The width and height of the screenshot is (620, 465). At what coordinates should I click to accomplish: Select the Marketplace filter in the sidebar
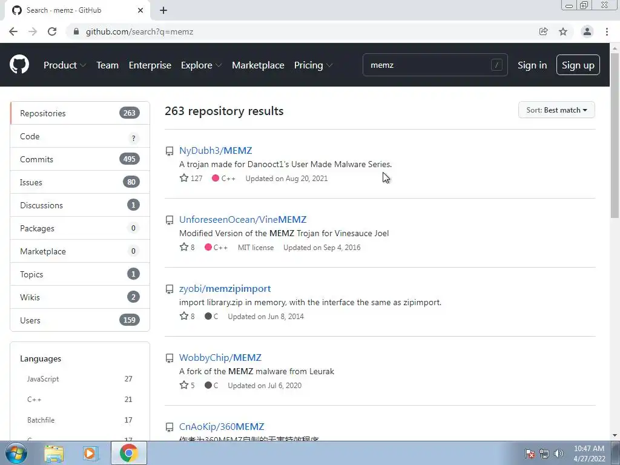point(80,251)
